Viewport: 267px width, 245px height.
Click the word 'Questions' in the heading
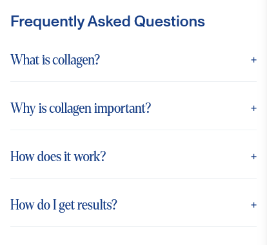pos(170,21)
